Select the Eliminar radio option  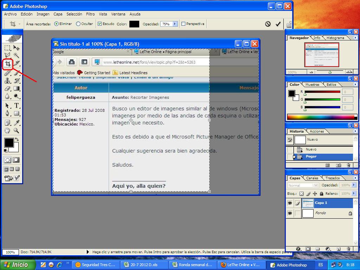tap(56, 24)
